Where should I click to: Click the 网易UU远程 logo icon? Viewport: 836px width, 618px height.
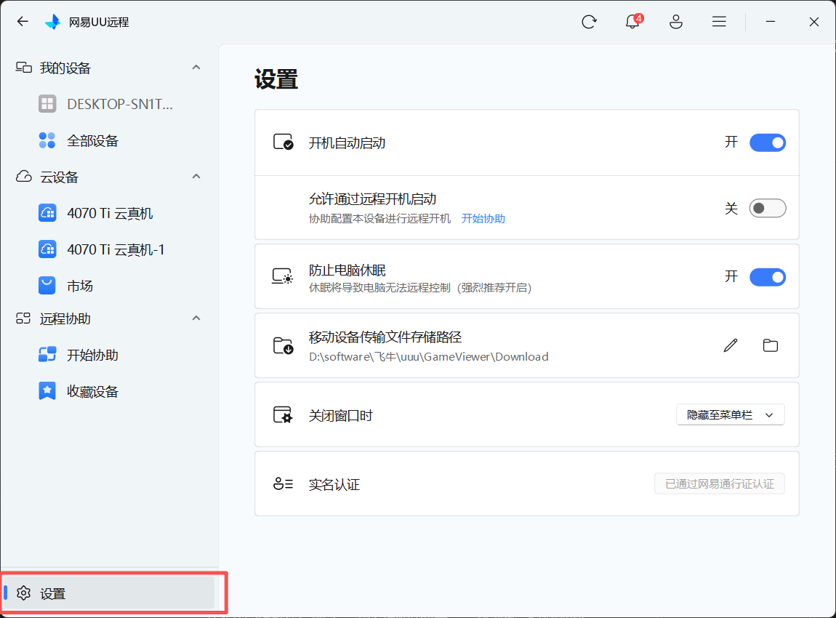[x=53, y=22]
